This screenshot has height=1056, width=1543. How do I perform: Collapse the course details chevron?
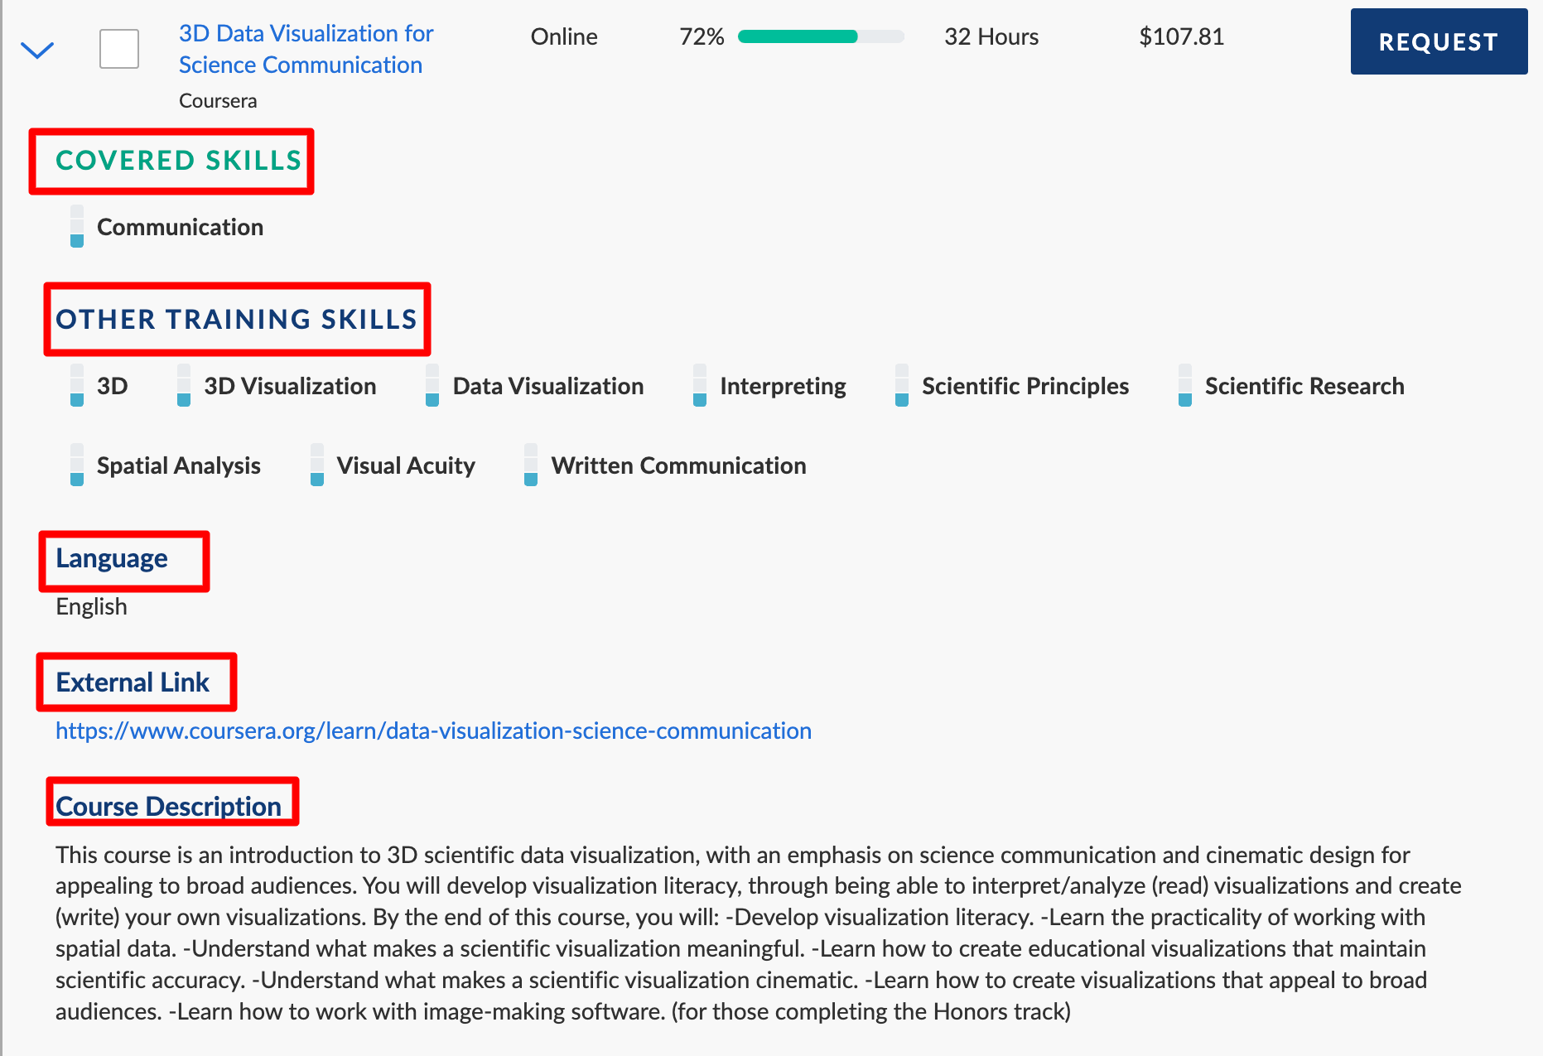(x=37, y=51)
